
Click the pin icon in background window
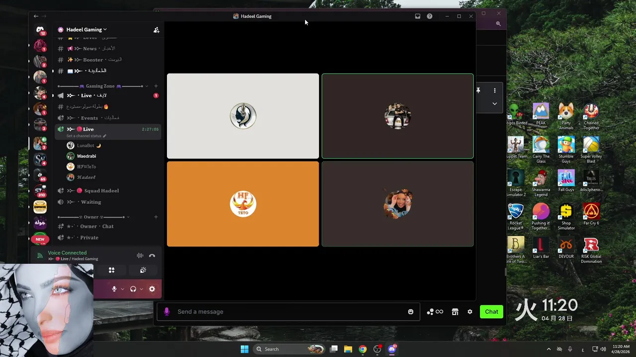tap(478, 91)
